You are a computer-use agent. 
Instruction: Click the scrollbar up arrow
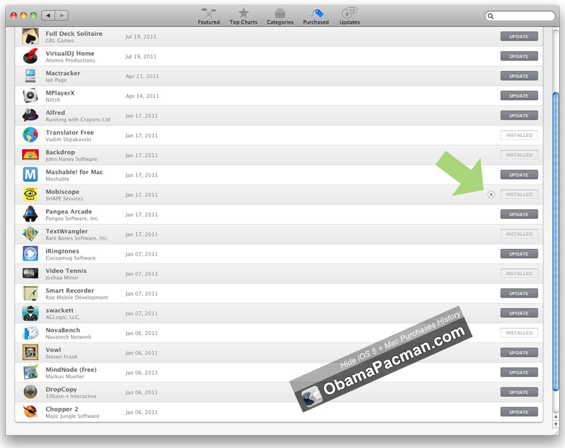coord(555,417)
